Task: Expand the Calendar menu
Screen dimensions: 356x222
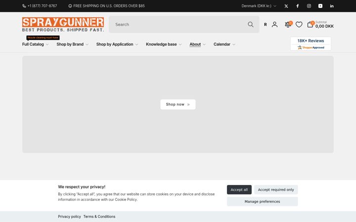Action: [224, 44]
